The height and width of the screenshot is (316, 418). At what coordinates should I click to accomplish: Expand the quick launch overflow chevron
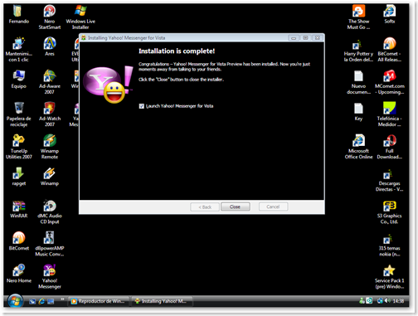62,299
